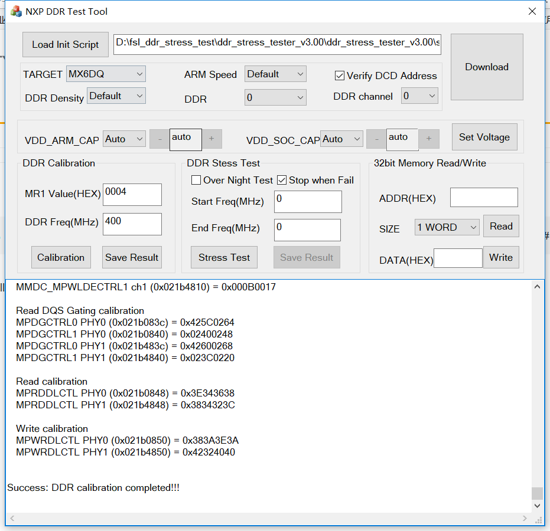Click the vertical scrollbar thumb in log
This screenshot has height=531, width=550.
[537, 493]
